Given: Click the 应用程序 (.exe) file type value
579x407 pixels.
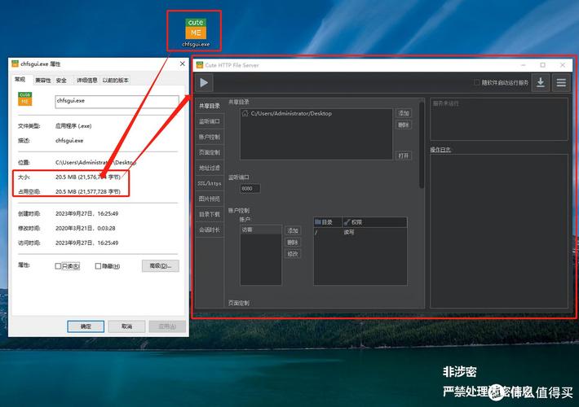Looking at the screenshot, I should point(73,126).
